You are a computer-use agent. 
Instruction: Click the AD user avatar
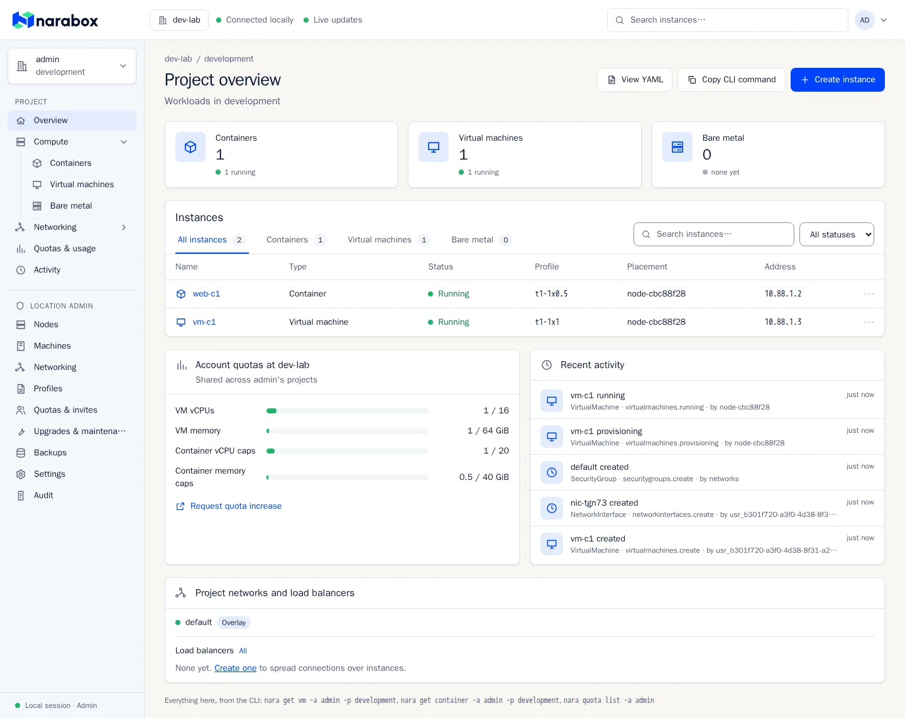tap(865, 20)
